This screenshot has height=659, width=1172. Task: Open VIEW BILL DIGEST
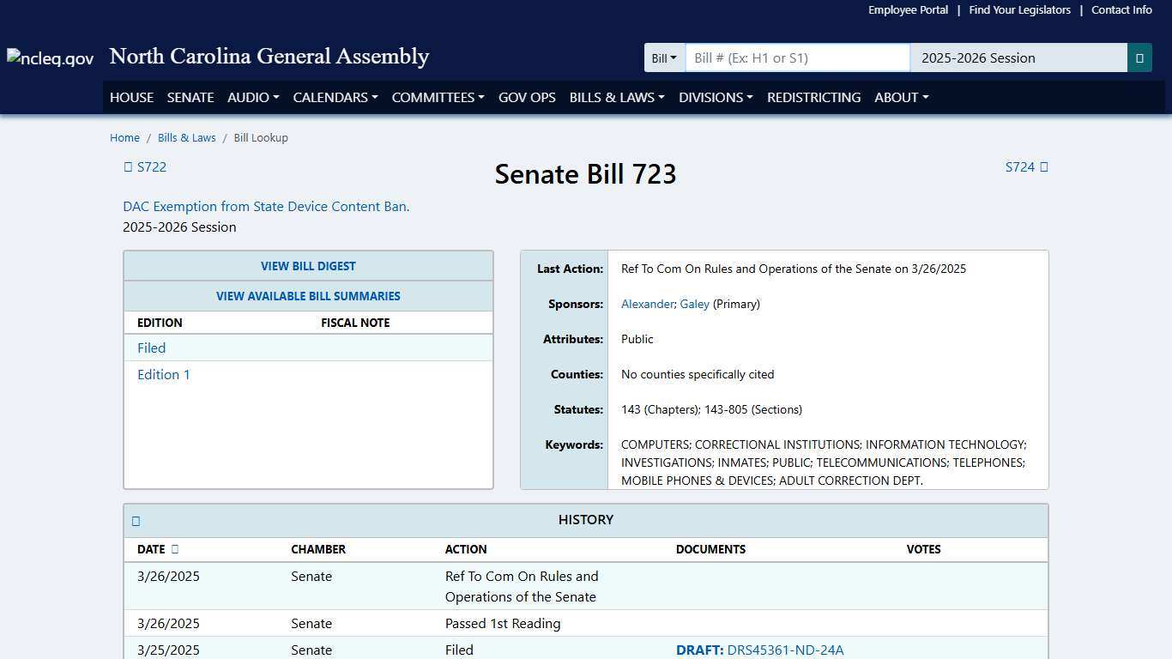[x=308, y=266]
